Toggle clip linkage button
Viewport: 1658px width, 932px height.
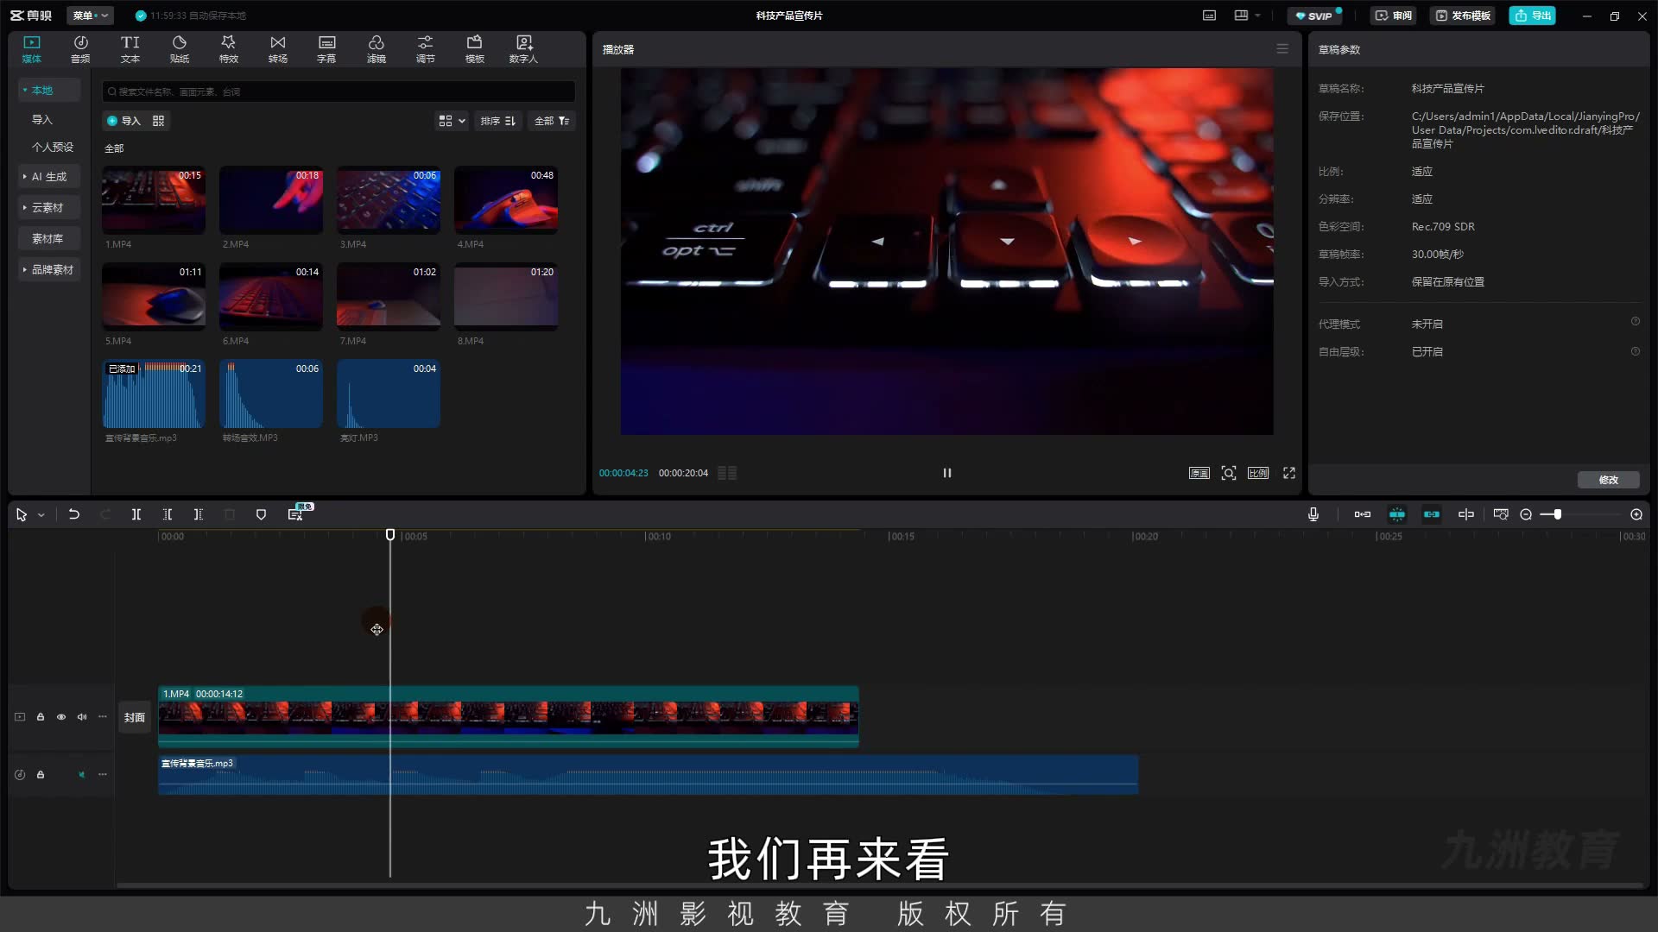[x=1432, y=514]
